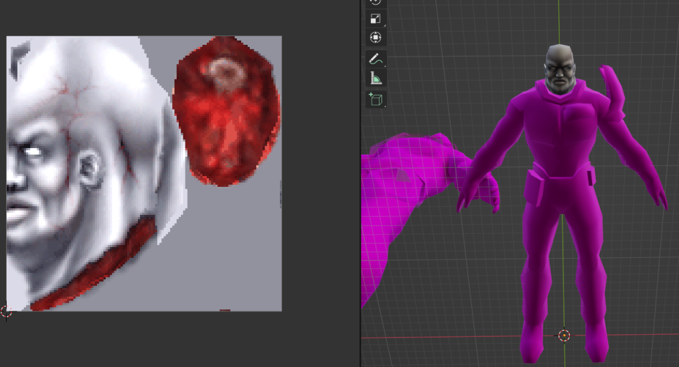
Task: Select the Add Cube tool
Action: click(x=376, y=100)
